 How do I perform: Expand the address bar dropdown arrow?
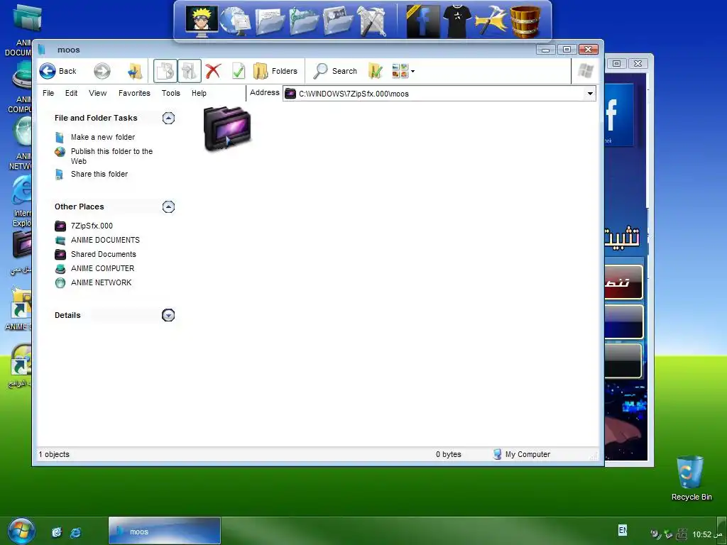click(590, 94)
